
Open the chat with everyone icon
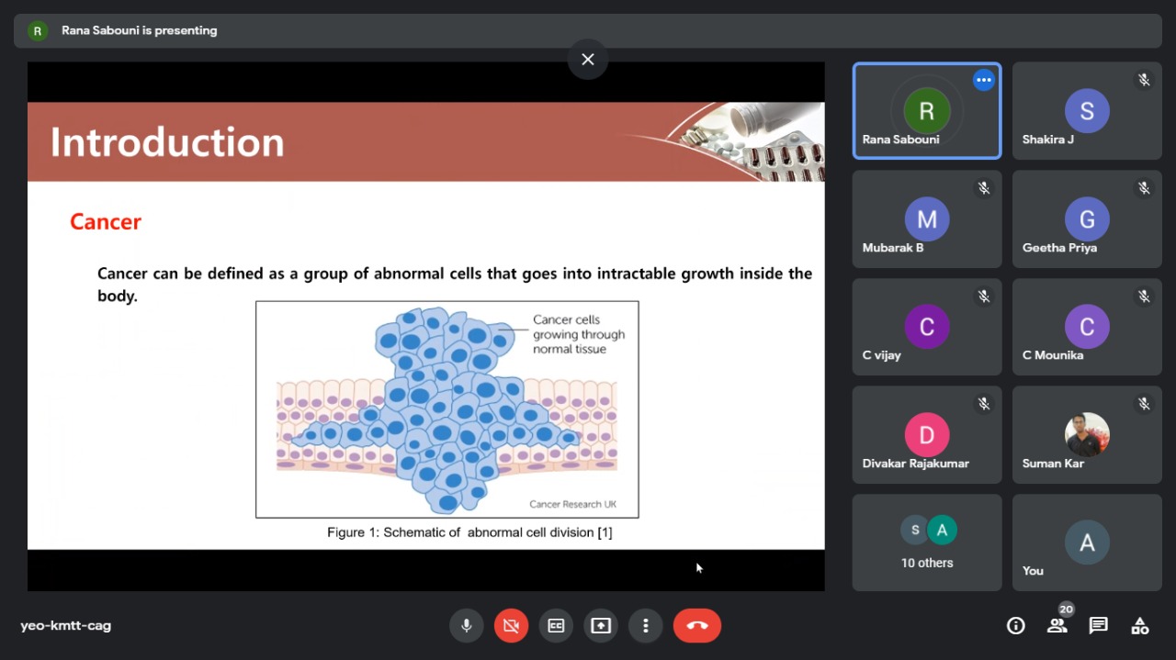click(x=1098, y=626)
